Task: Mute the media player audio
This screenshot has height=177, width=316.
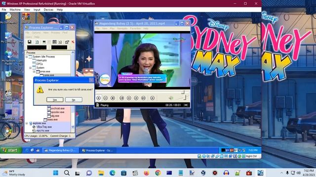Action: (x=171, y=98)
